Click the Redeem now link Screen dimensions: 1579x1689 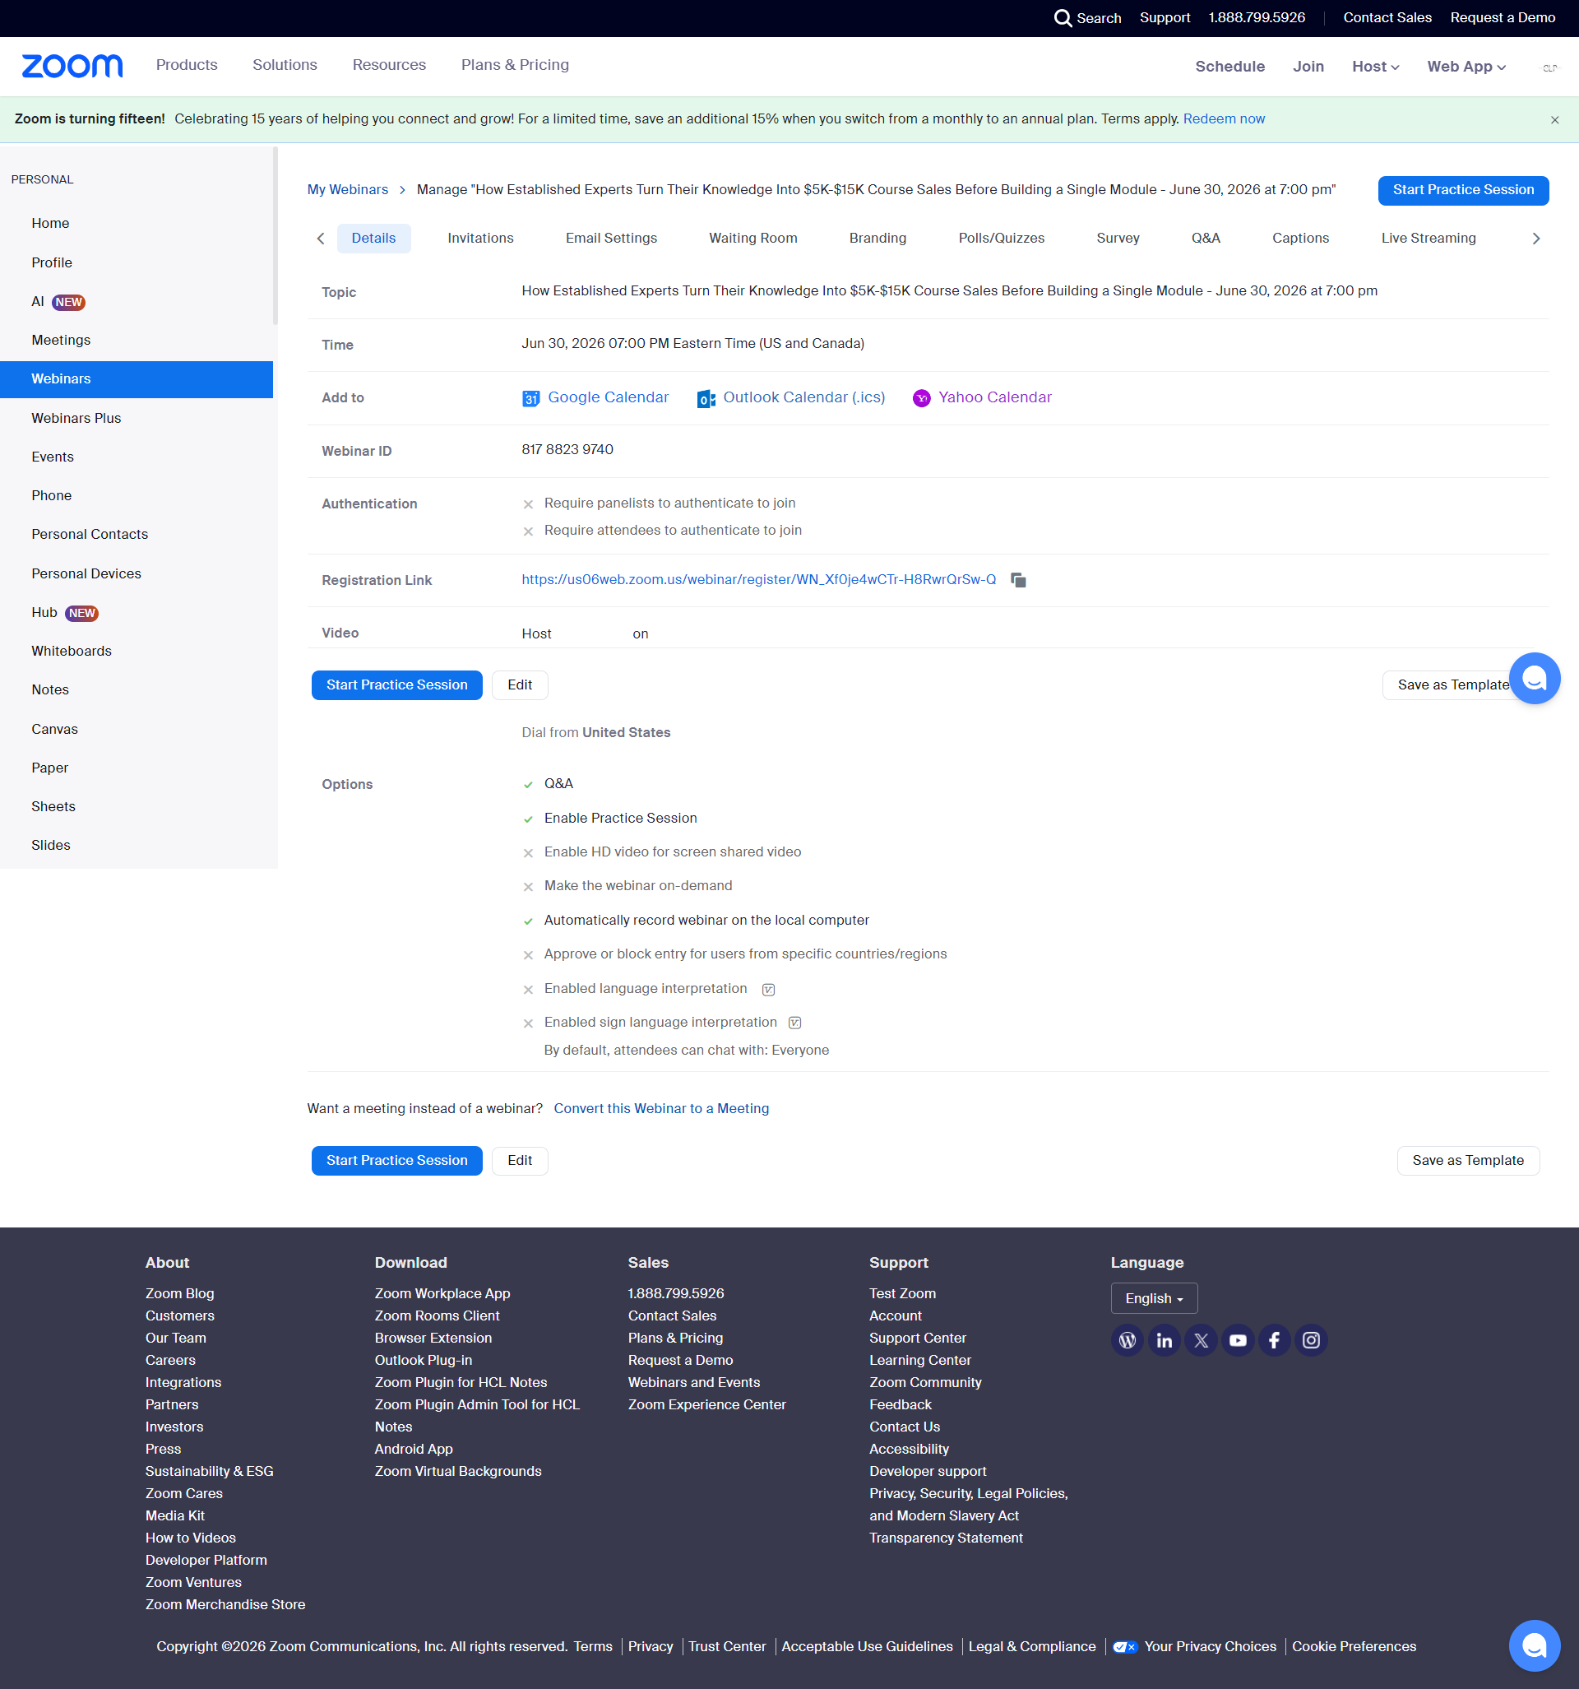1224,119
